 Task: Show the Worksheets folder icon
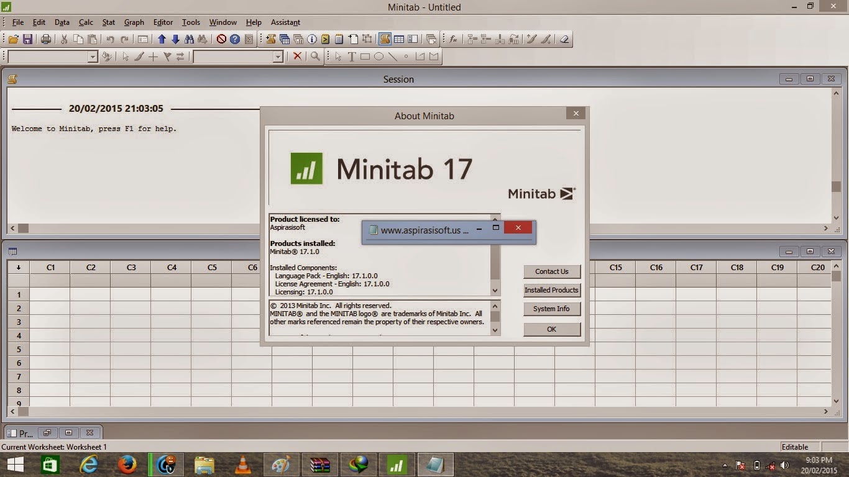pyautogui.click(x=285, y=39)
